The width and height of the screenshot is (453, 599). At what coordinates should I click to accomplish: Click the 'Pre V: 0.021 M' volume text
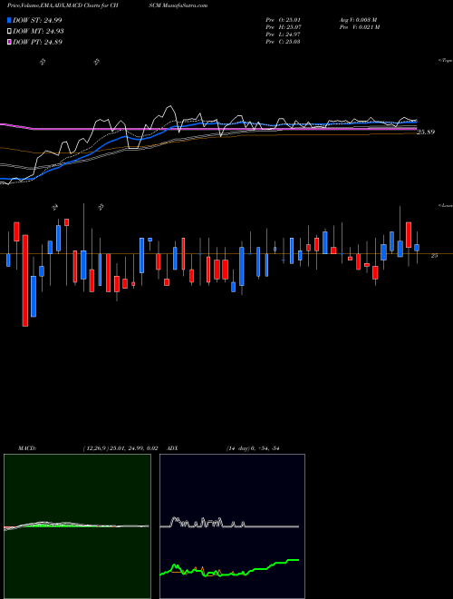point(359,27)
